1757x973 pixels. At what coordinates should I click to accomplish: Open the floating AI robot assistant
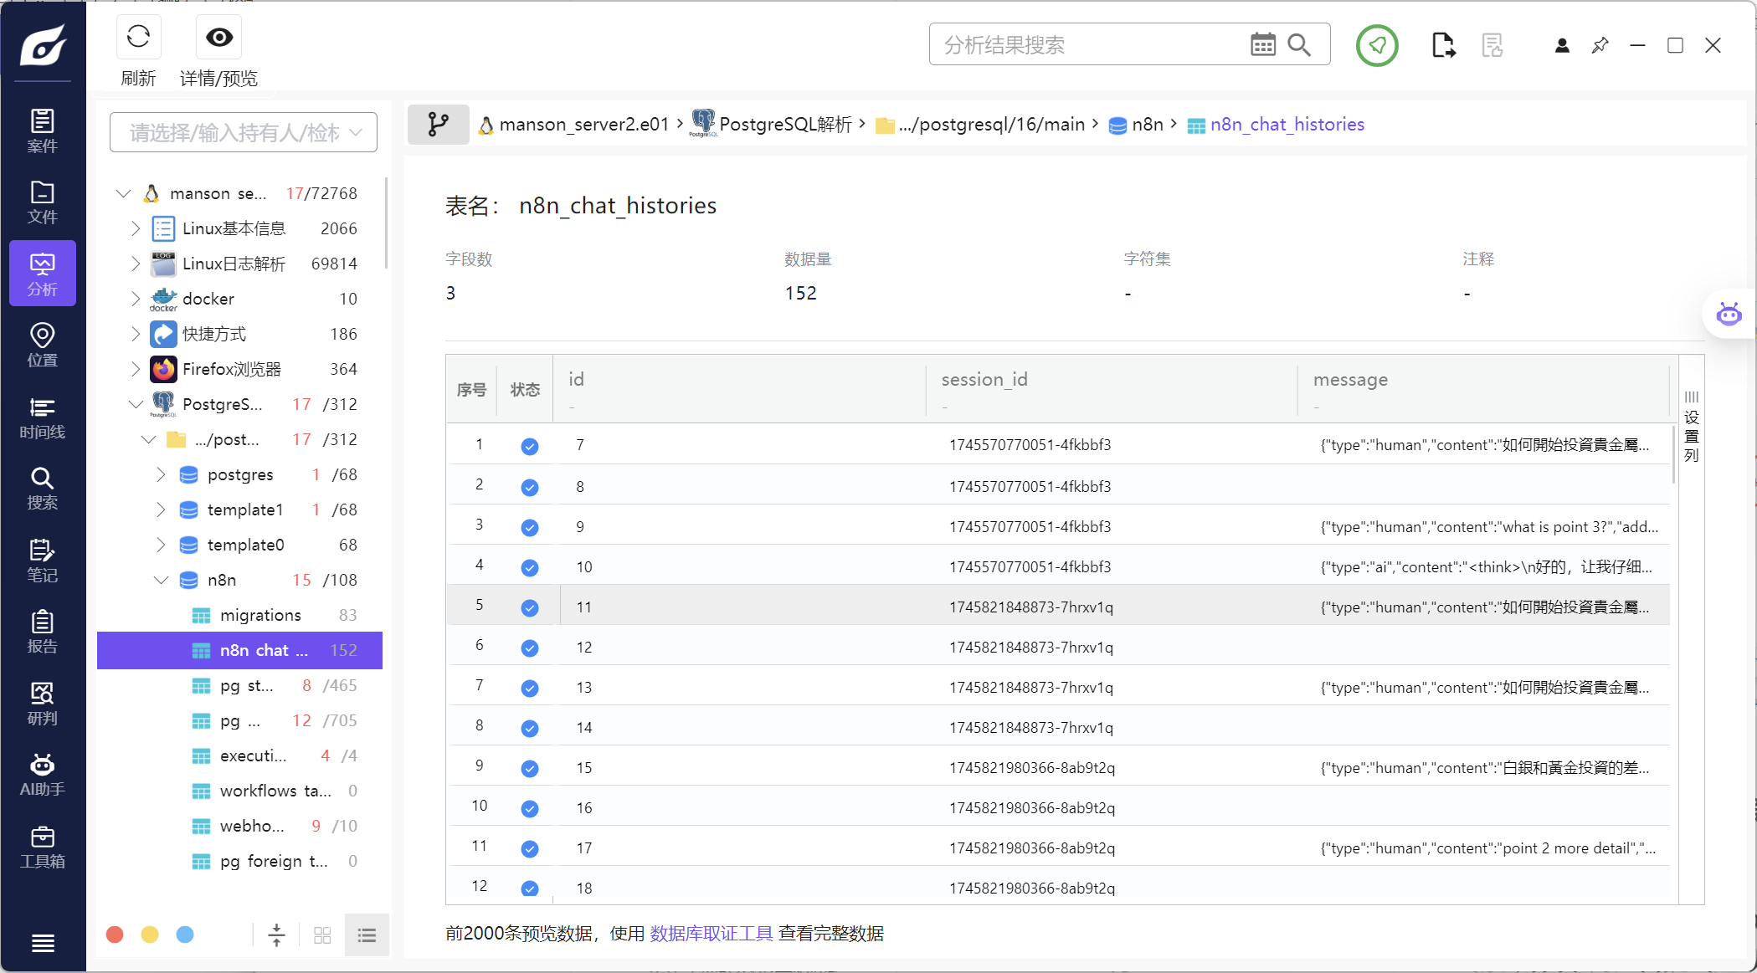click(x=1729, y=315)
